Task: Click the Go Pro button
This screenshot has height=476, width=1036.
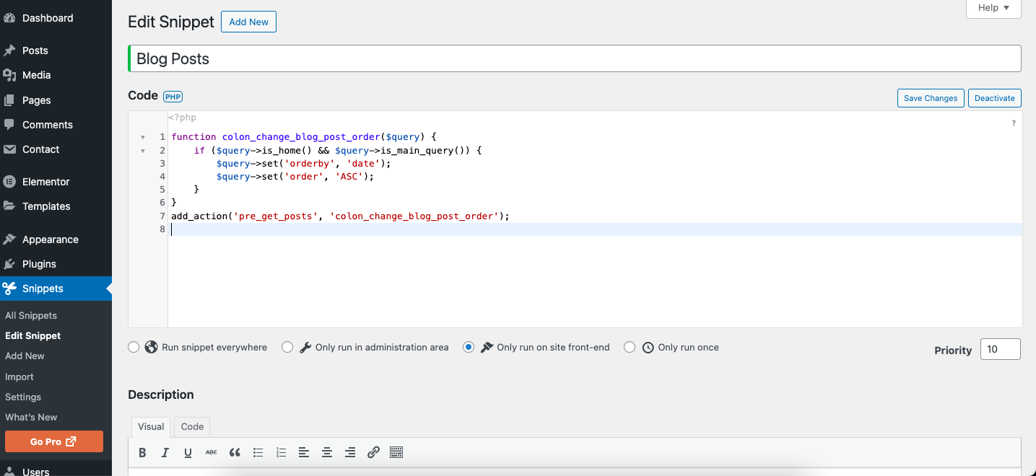Action: tap(54, 441)
